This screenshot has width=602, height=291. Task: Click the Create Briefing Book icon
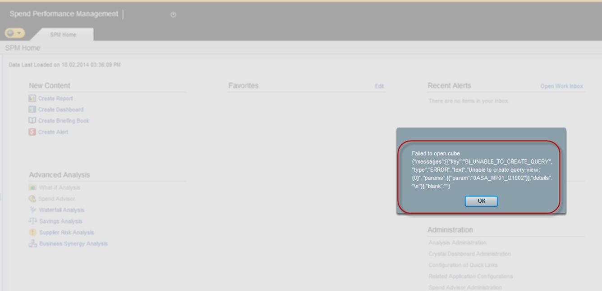tap(32, 121)
